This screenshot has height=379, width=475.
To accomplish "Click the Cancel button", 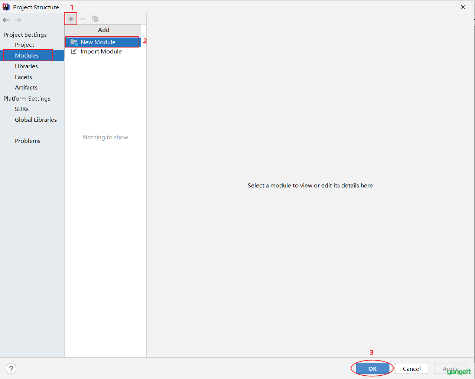I will tap(411, 369).
